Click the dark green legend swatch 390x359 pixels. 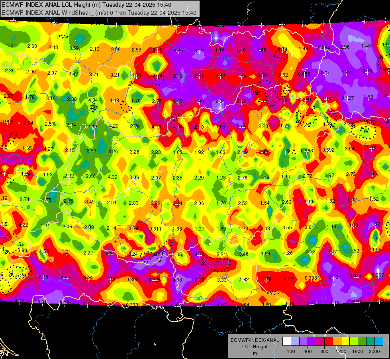pyautogui.click(x=362, y=341)
